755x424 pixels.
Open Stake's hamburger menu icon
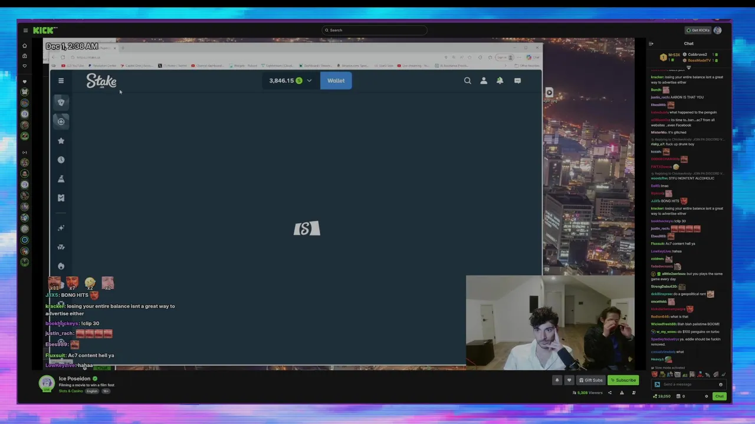(x=61, y=81)
